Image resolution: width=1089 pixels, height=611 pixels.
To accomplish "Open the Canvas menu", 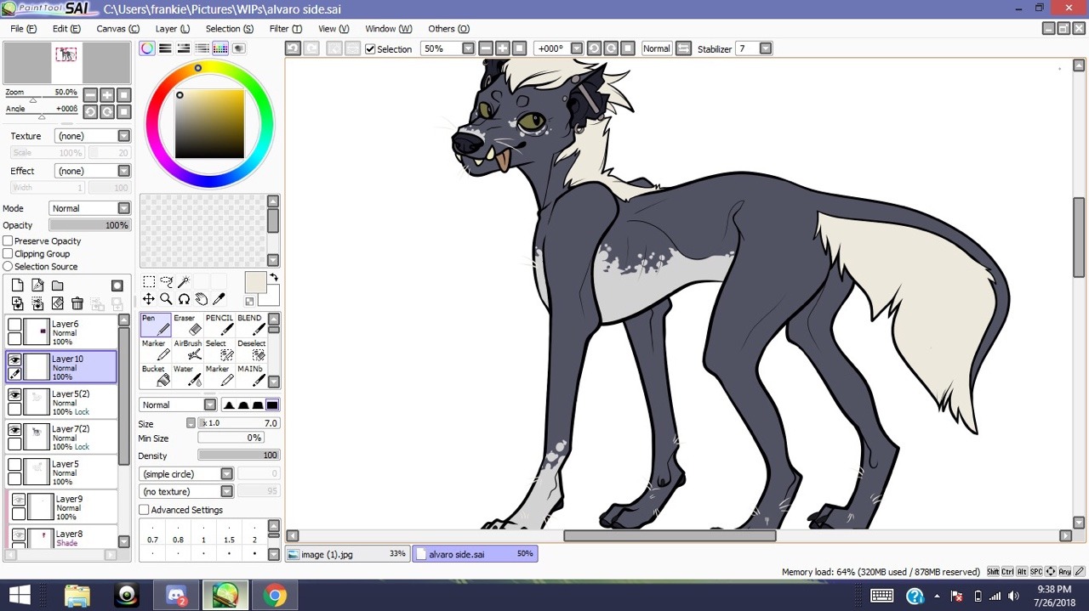I will (x=117, y=29).
